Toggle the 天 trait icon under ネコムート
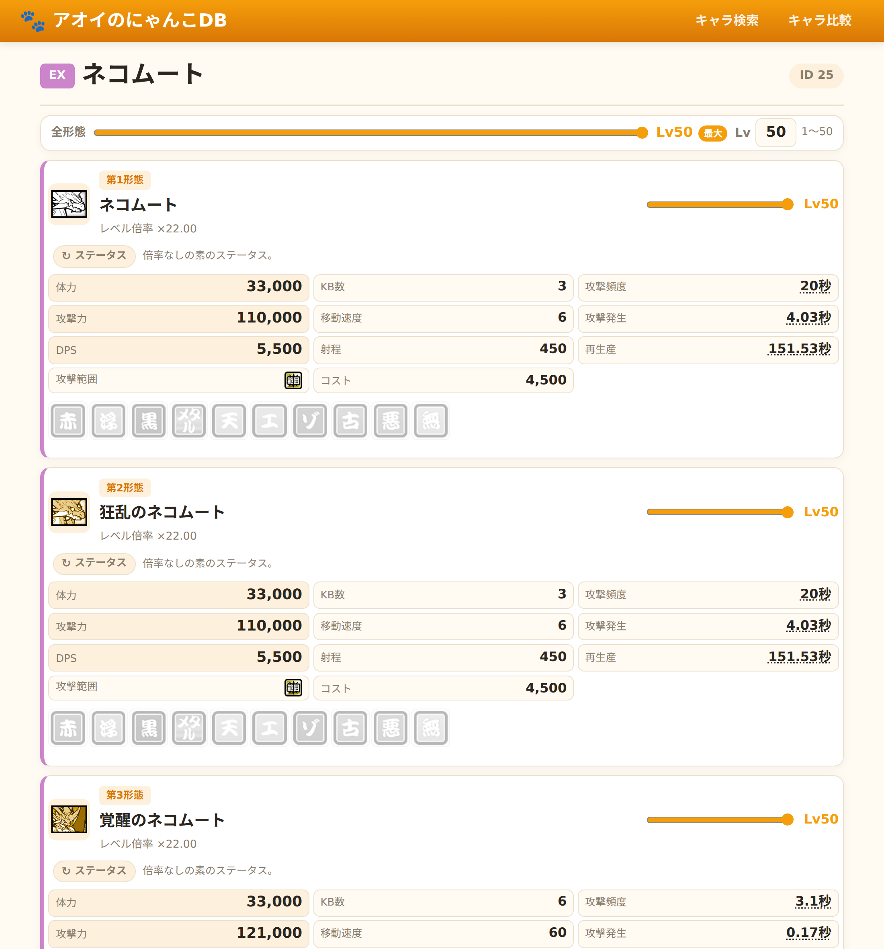 229,421
